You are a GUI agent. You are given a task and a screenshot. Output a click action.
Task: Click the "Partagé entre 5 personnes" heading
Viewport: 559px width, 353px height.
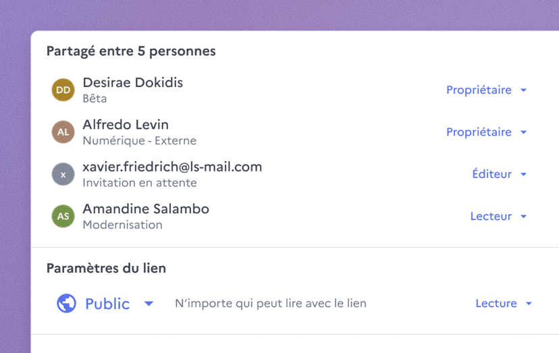point(131,51)
